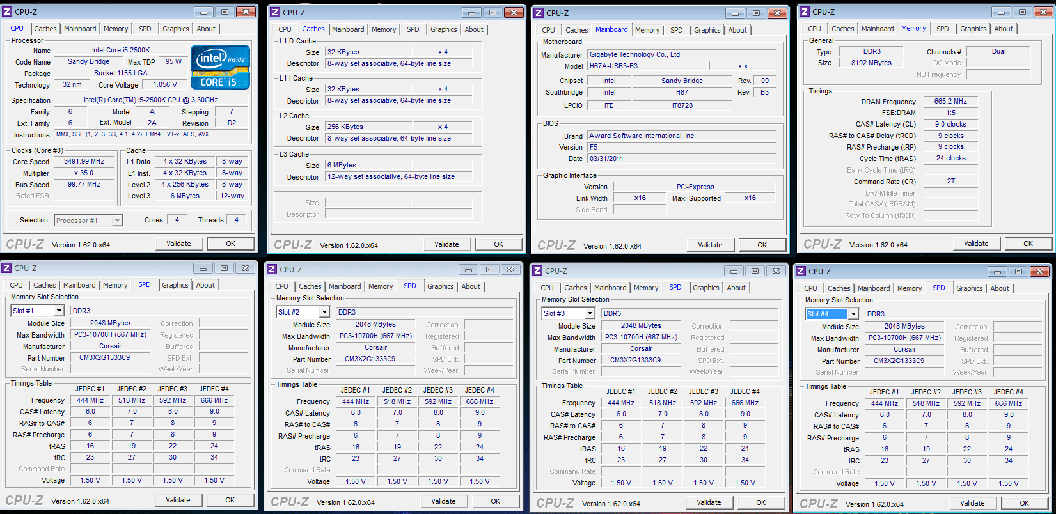Image resolution: width=1056 pixels, height=514 pixels.
Task: Click the Package value 'Socket 1155 LGA'
Action: point(121,73)
